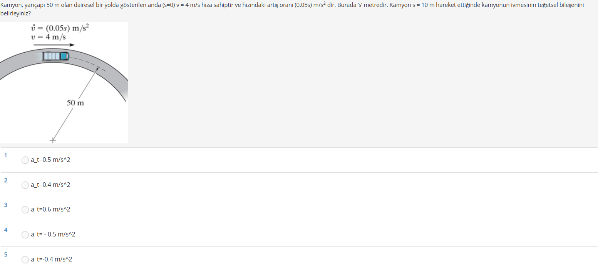Select the a_t=0.5 m/s^2 radio button

tap(25, 160)
